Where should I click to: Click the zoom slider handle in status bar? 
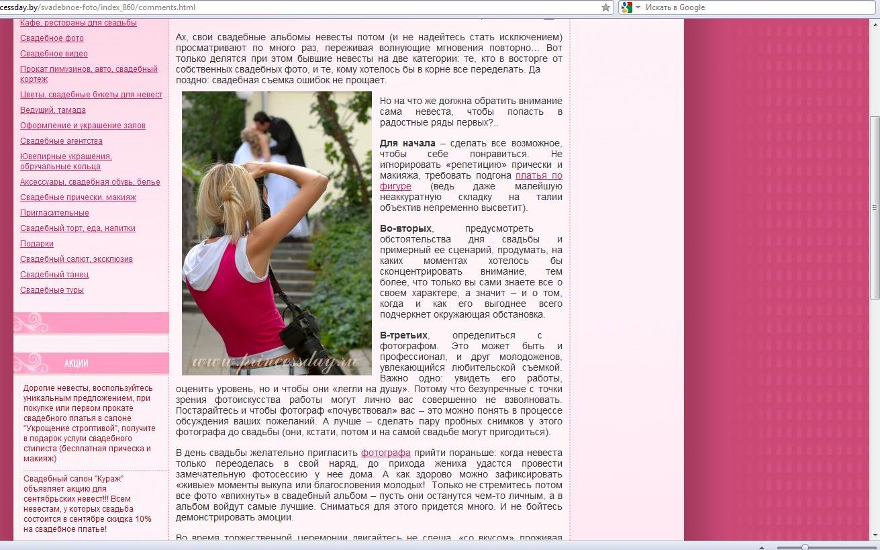(x=805, y=547)
